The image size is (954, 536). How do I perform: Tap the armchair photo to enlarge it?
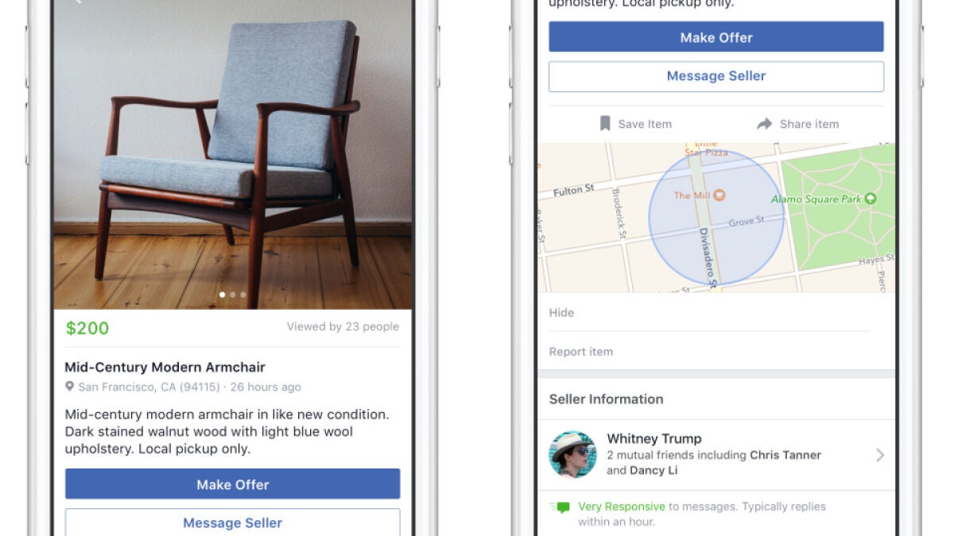[233, 155]
